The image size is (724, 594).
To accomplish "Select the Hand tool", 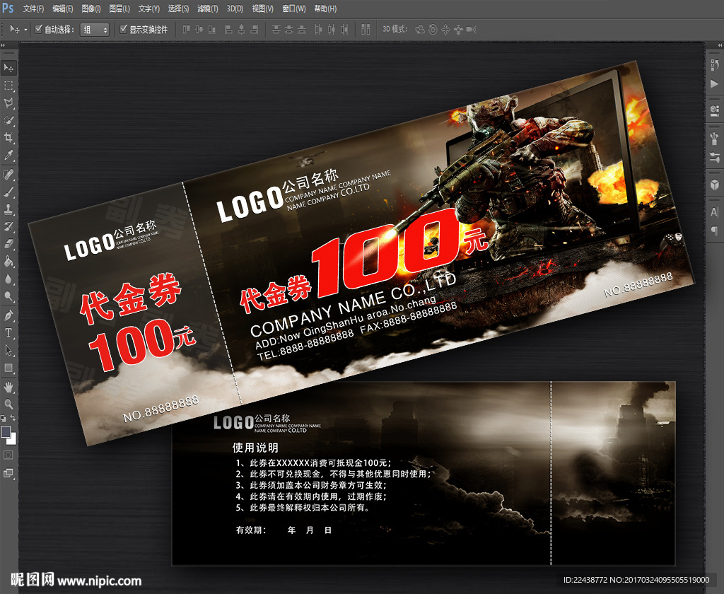I will pos(8,387).
